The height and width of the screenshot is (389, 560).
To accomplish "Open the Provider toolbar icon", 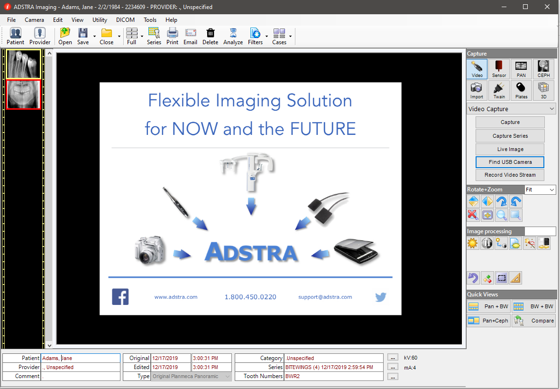I will [x=40, y=36].
